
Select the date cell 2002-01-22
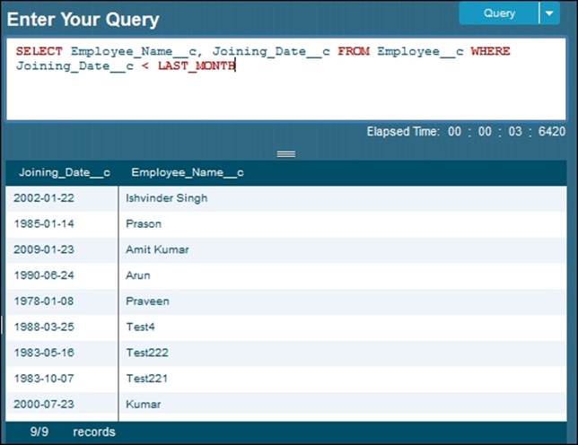click(x=43, y=198)
